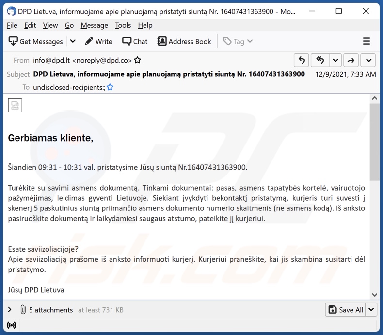This screenshot has height=335, width=383.
Task: Forward the message with the forward arrow
Action: pos(351,60)
